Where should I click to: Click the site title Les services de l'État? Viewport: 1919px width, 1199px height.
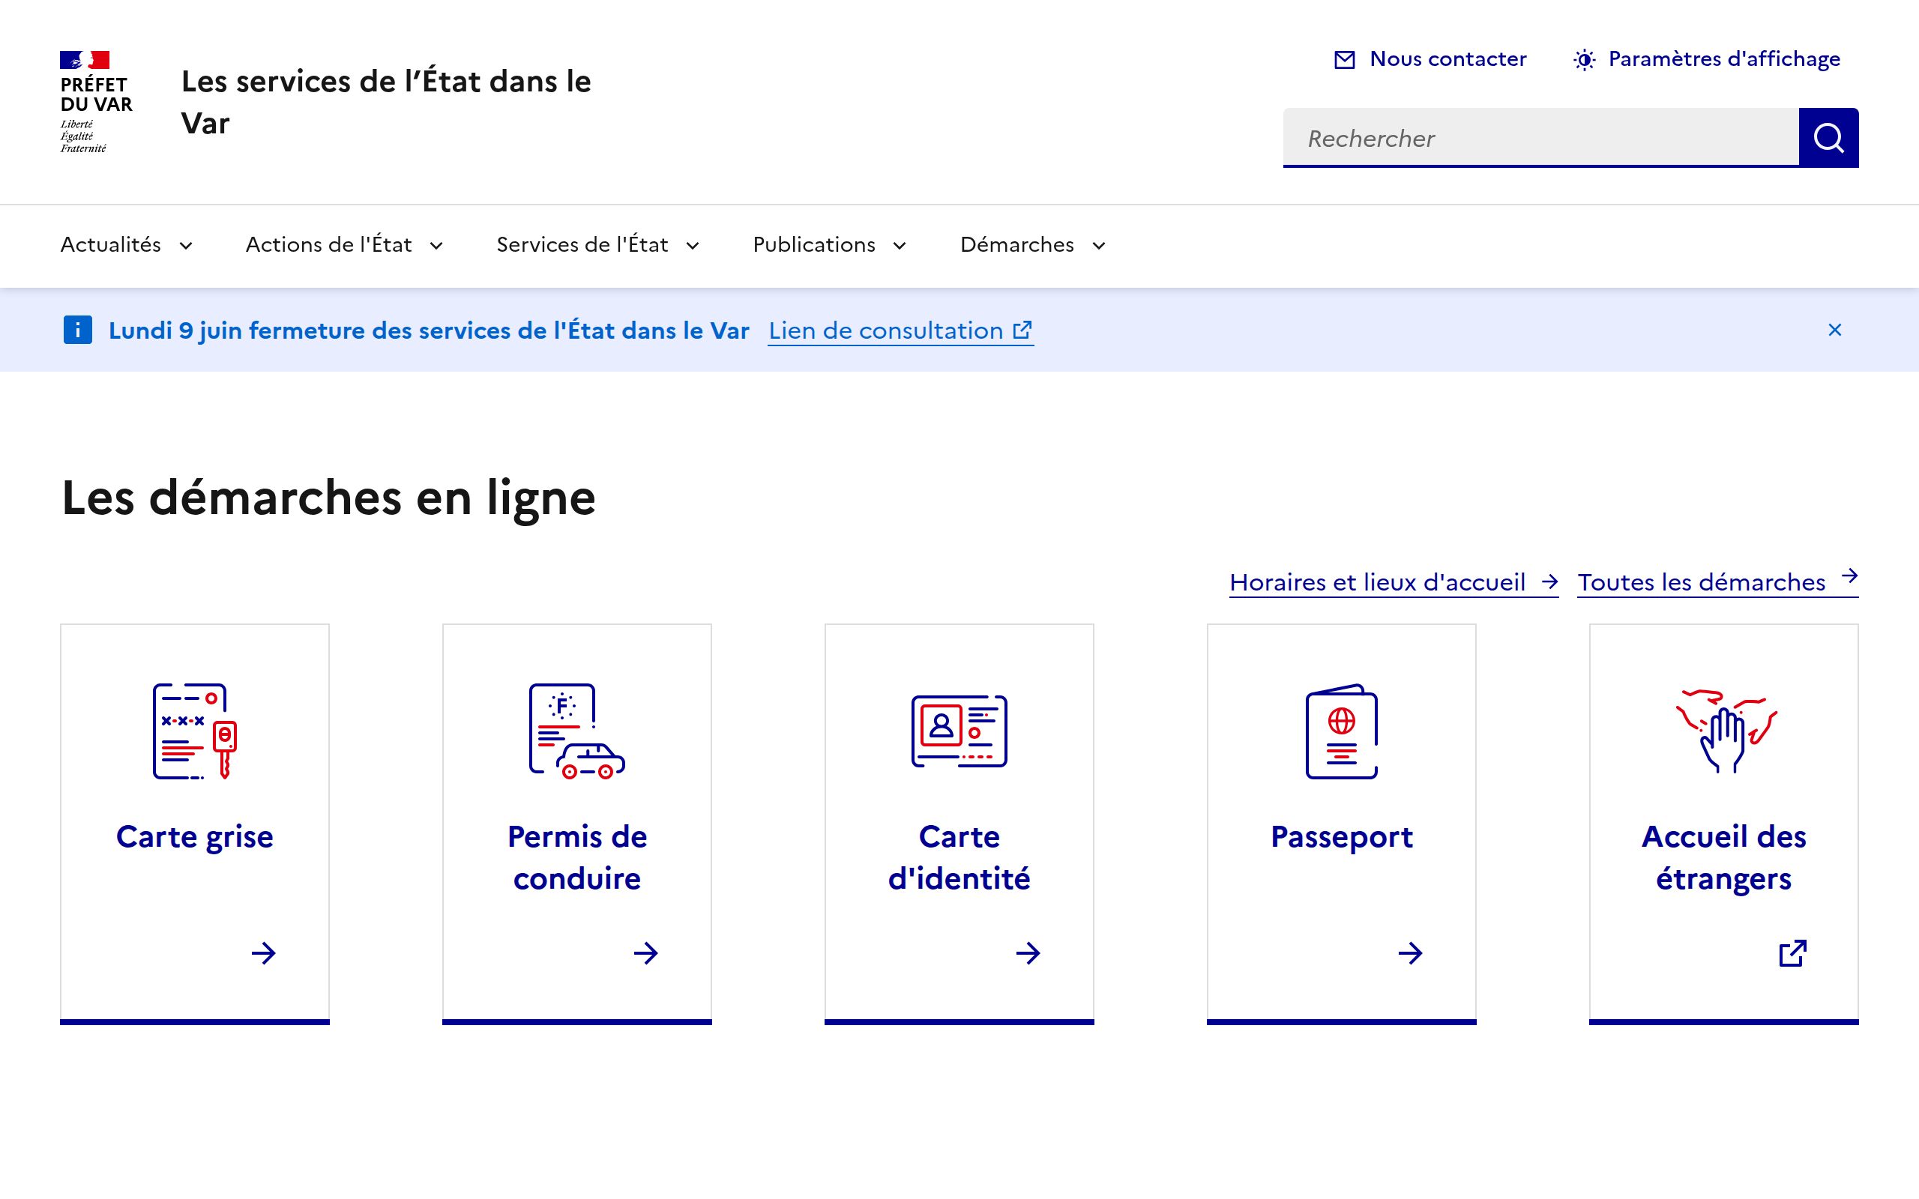pos(386,103)
